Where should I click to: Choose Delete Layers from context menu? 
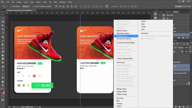coord(126,36)
